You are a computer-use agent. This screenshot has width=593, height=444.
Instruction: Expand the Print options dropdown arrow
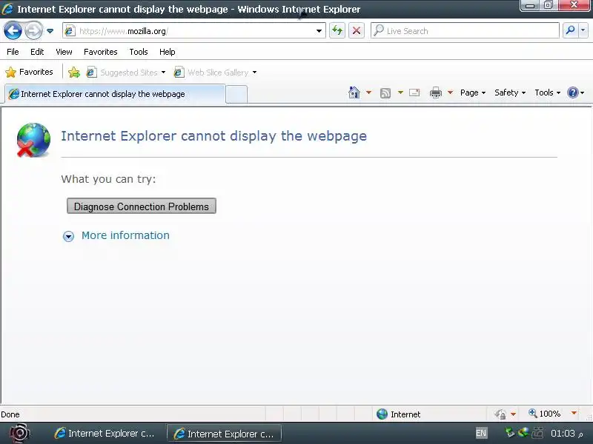pos(451,92)
